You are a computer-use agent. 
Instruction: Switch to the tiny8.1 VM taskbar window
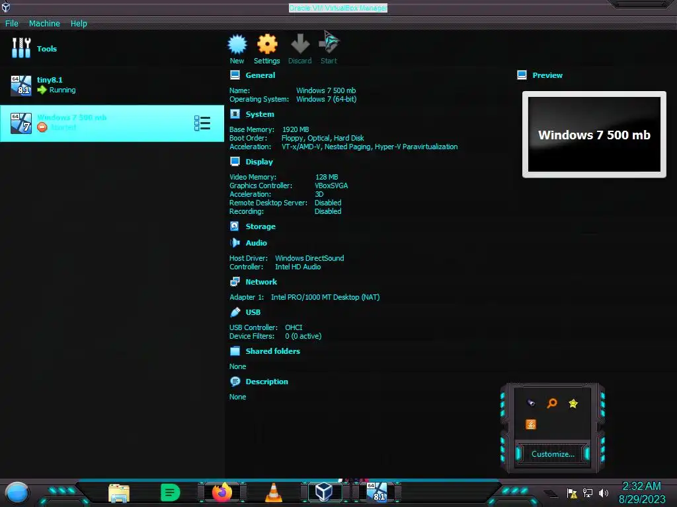tap(377, 492)
